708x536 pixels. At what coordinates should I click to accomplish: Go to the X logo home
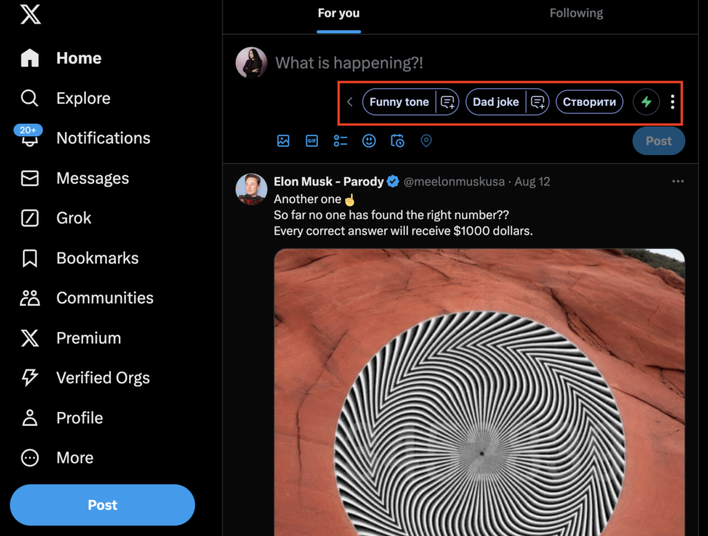pos(30,15)
